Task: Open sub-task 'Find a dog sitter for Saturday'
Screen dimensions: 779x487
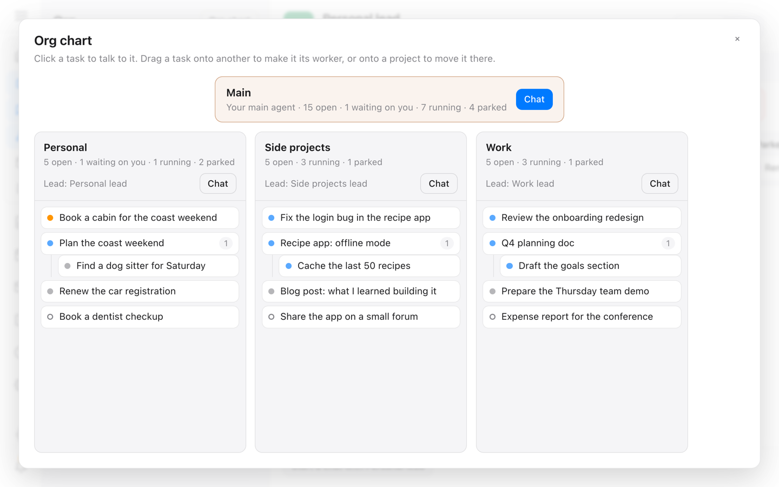Action: [x=149, y=266]
